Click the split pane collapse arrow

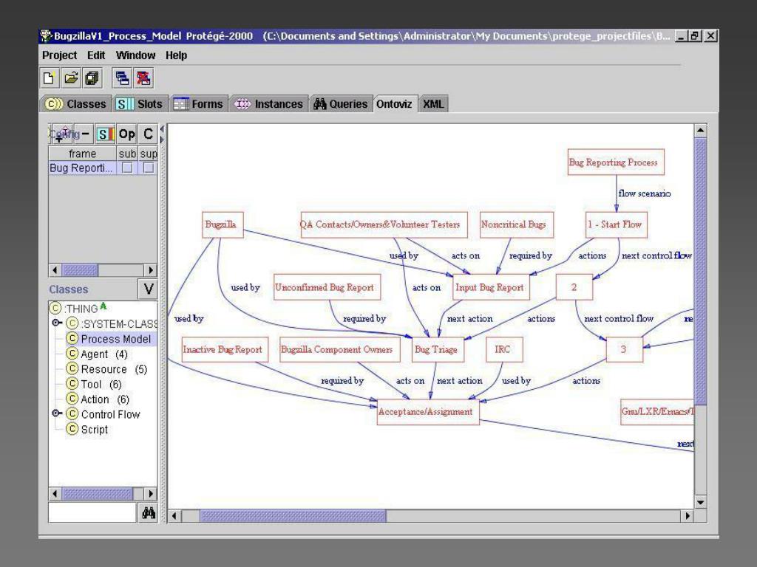click(162, 128)
